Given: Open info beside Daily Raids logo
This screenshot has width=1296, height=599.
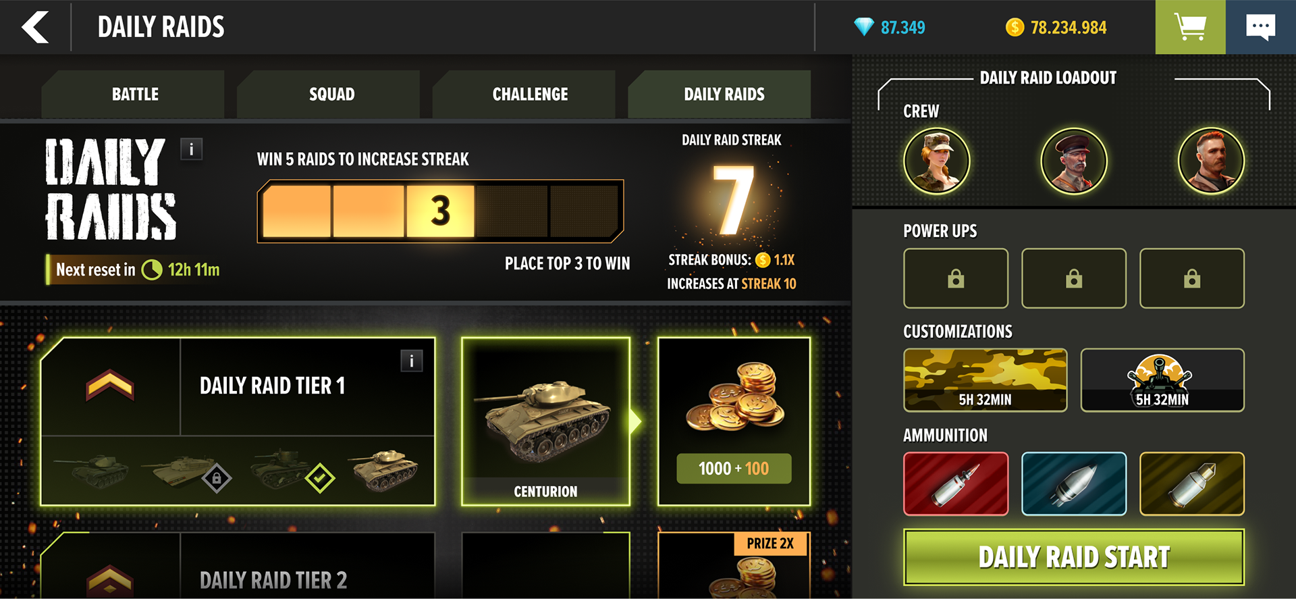Looking at the screenshot, I should click(x=192, y=149).
